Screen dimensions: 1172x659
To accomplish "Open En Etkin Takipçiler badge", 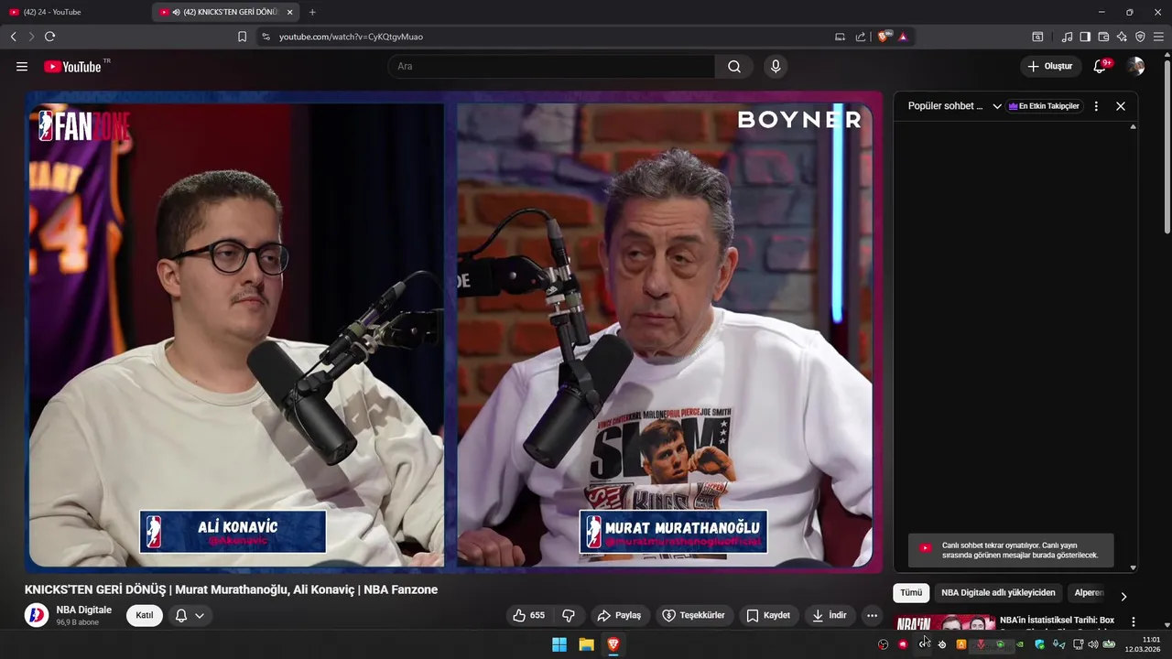I will point(1045,106).
